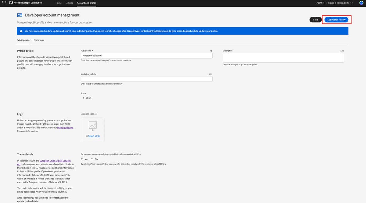Select No for EU listing availability
366x203 pixels.
click(x=92, y=159)
